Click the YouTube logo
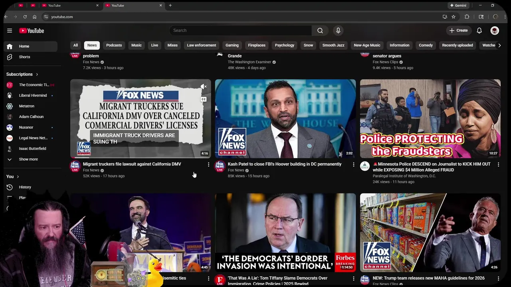The height and width of the screenshot is (287, 511). tap(32, 31)
